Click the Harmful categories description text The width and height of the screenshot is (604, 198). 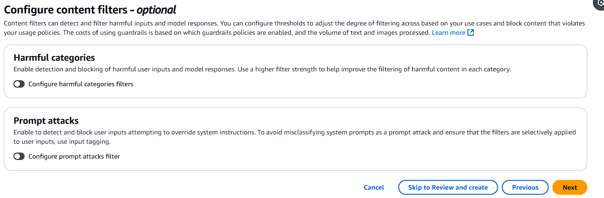click(x=262, y=70)
